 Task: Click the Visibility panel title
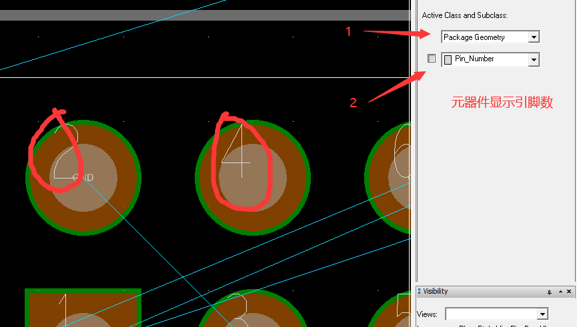pyautogui.click(x=436, y=292)
